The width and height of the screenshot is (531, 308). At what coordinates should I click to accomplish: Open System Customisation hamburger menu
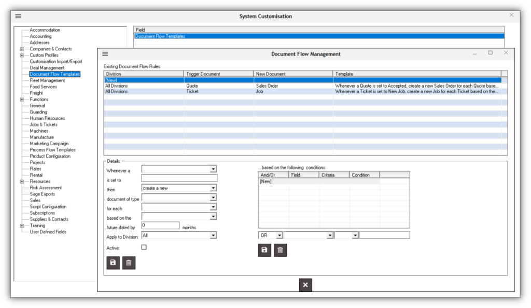point(18,16)
